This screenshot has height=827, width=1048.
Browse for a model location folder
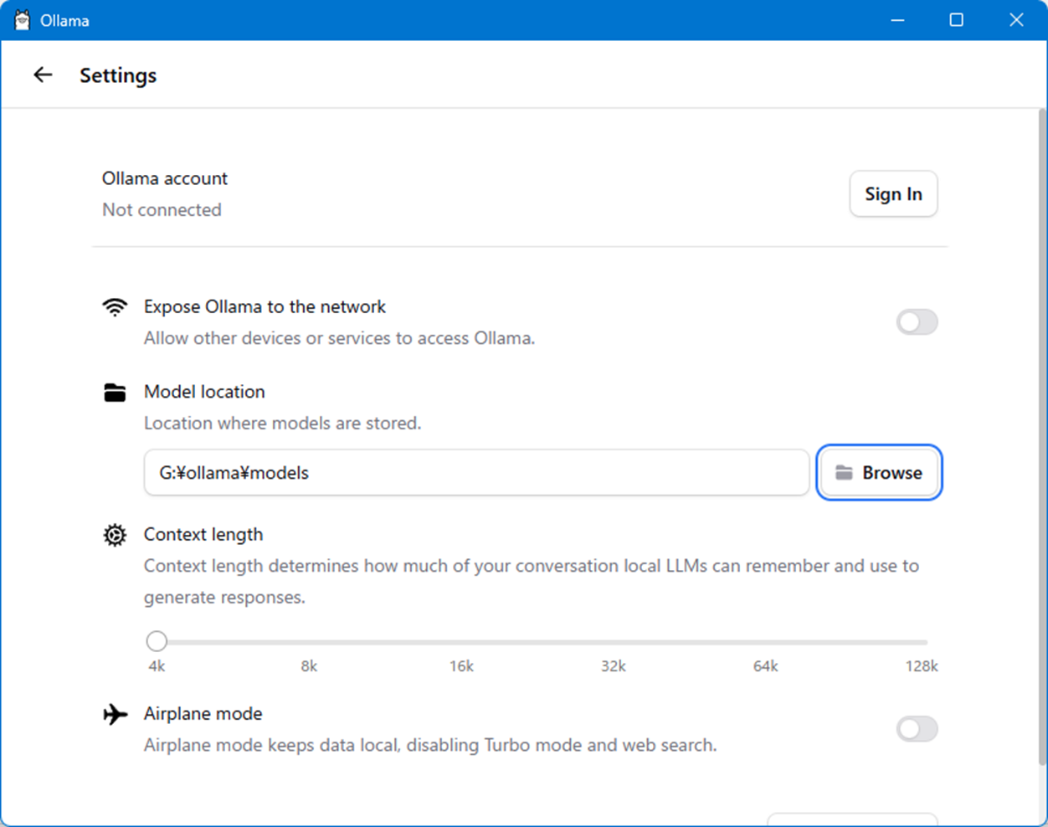879,473
